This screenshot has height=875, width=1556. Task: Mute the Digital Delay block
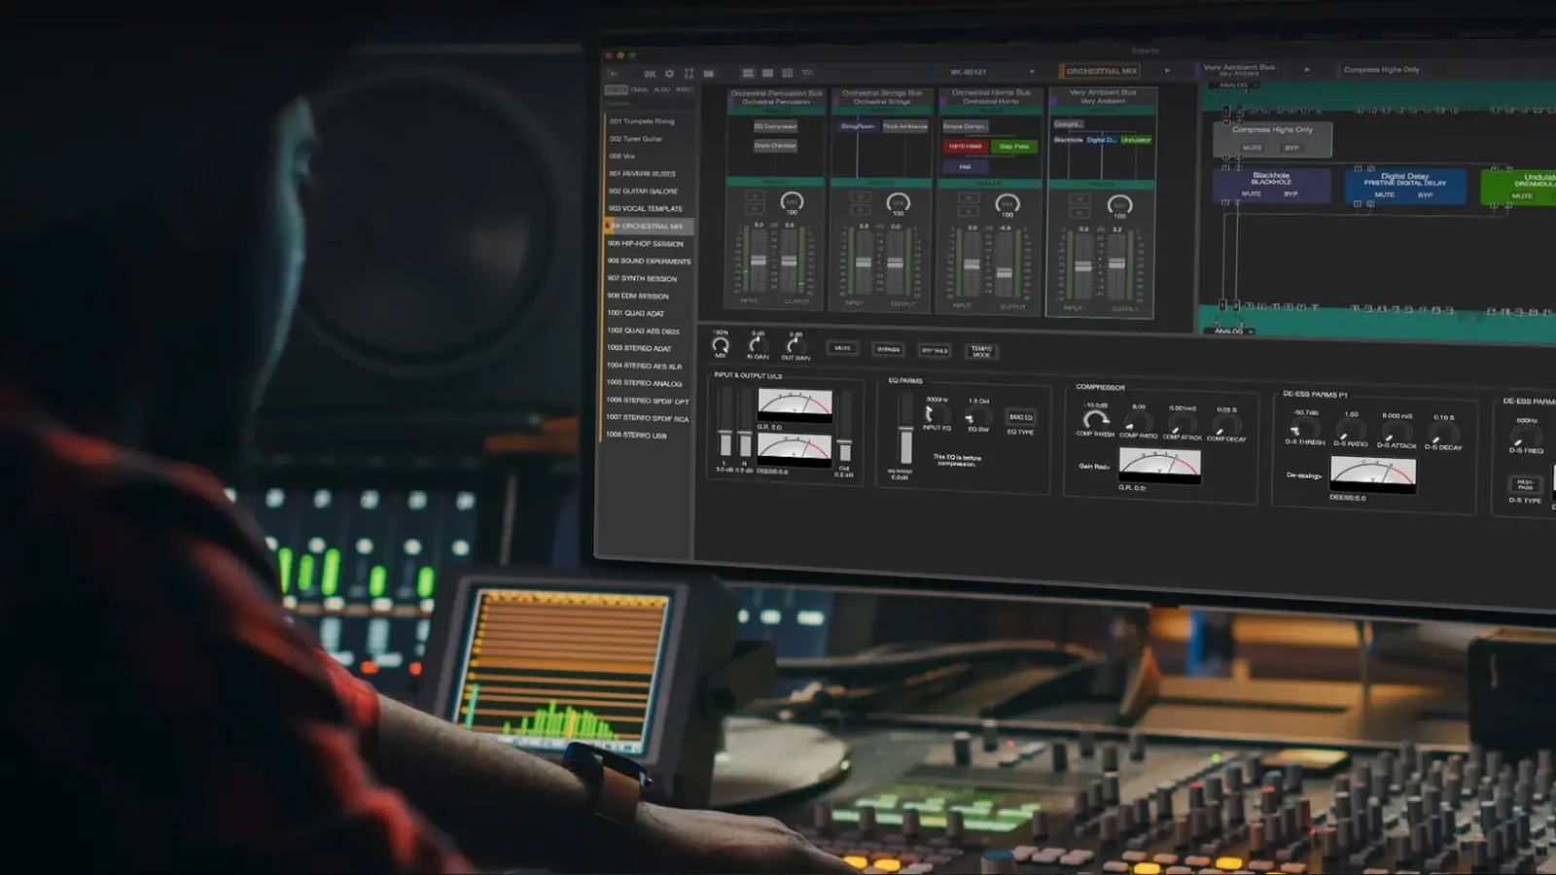[1385, 195]
